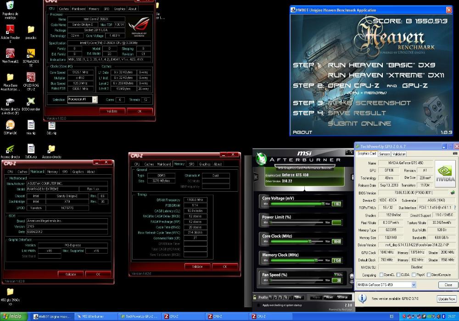Open the Acceso directo a Archivo (F) shortcut
Screen dimensions: 459x321
pyautogui.click(x=10, y=106)
